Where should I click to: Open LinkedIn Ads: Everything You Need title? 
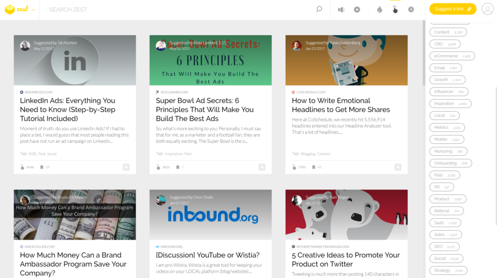tap(67, 109)
